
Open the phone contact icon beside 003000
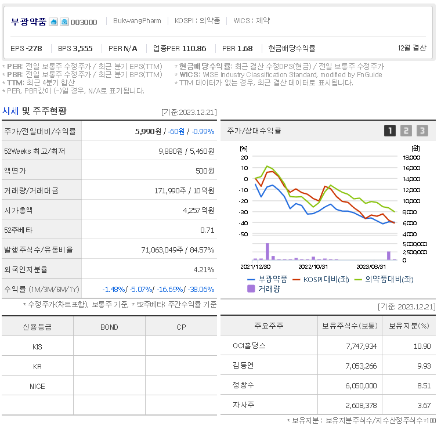pos(64,22)
